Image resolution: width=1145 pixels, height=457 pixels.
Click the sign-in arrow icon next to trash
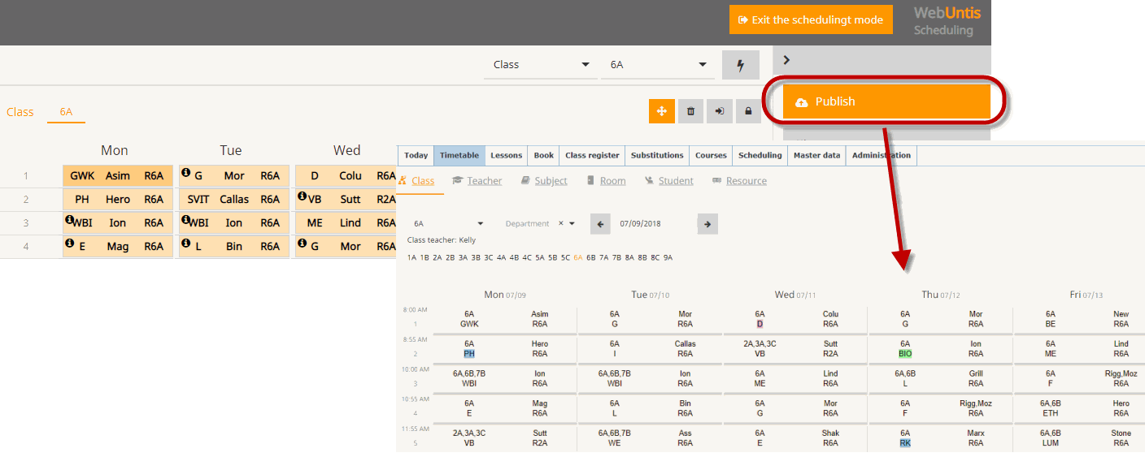[x=720, y=111]
